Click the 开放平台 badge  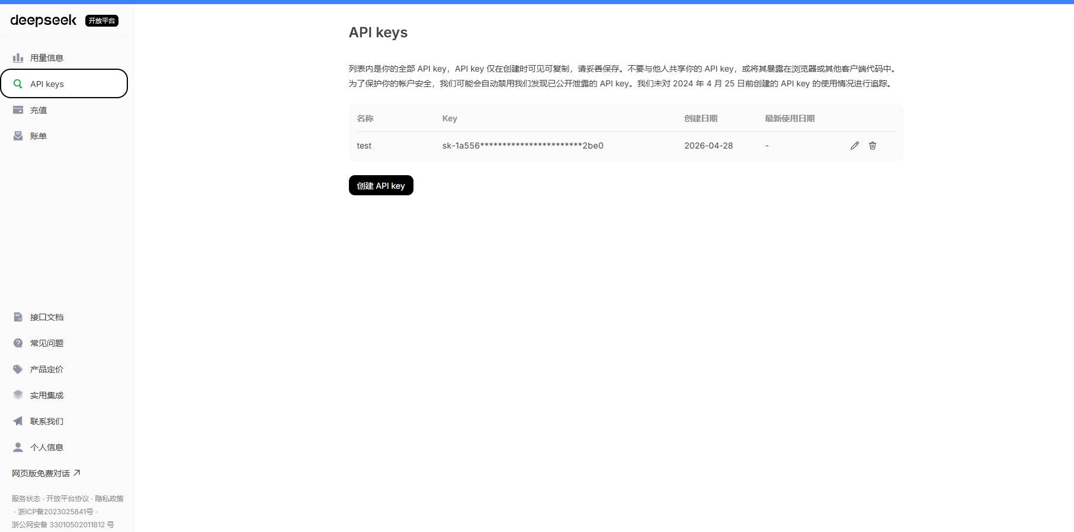(x=102, y=21)
